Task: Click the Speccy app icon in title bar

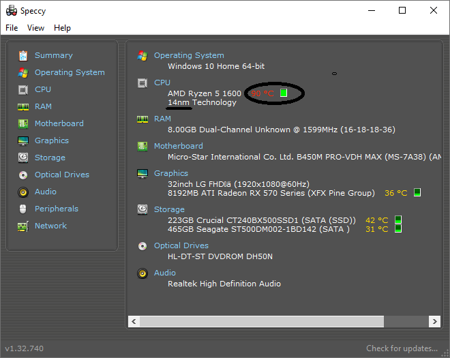Action: click(12, 11)
